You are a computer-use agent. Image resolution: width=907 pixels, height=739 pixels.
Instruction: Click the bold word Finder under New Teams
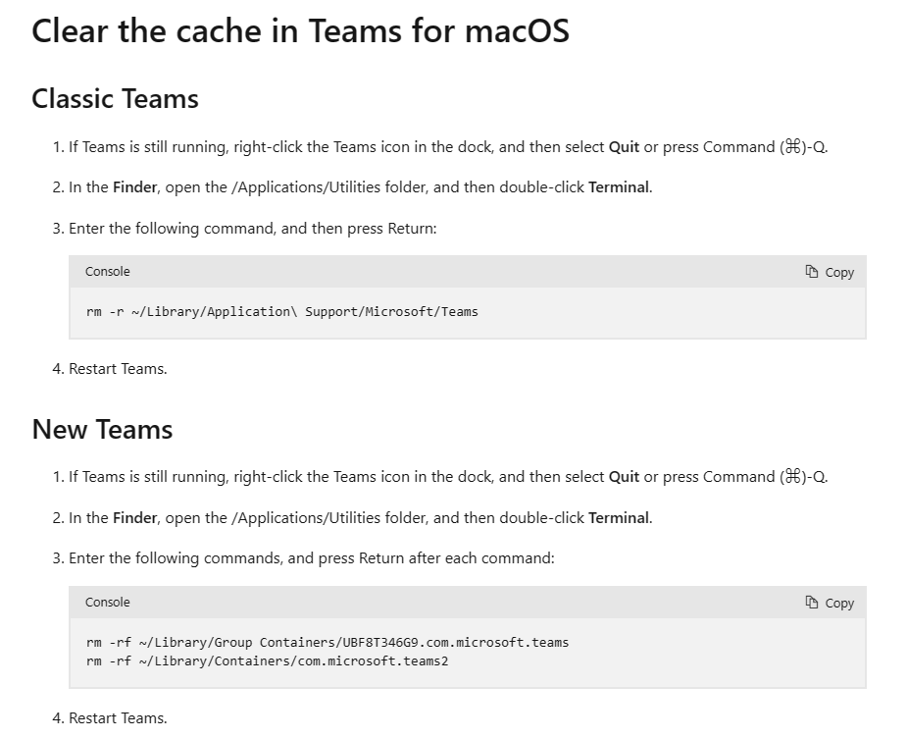coord(135,518)
